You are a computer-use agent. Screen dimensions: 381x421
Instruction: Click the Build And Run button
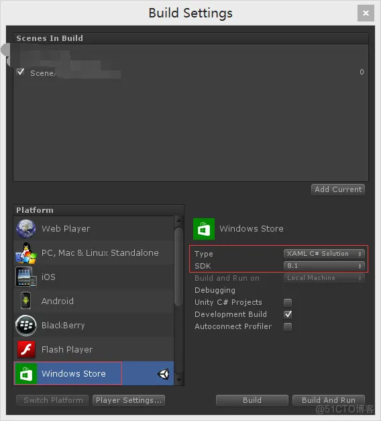click(329, 400)
